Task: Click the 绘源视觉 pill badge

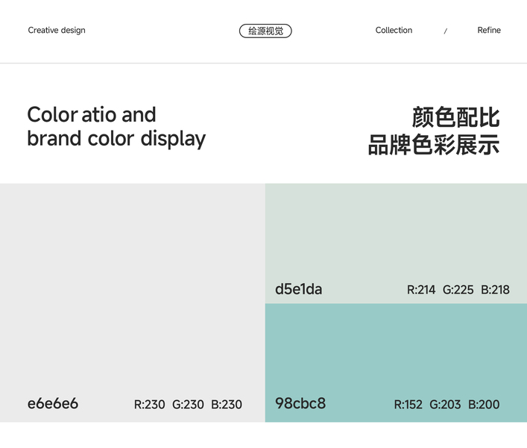Action: (265, 31)
